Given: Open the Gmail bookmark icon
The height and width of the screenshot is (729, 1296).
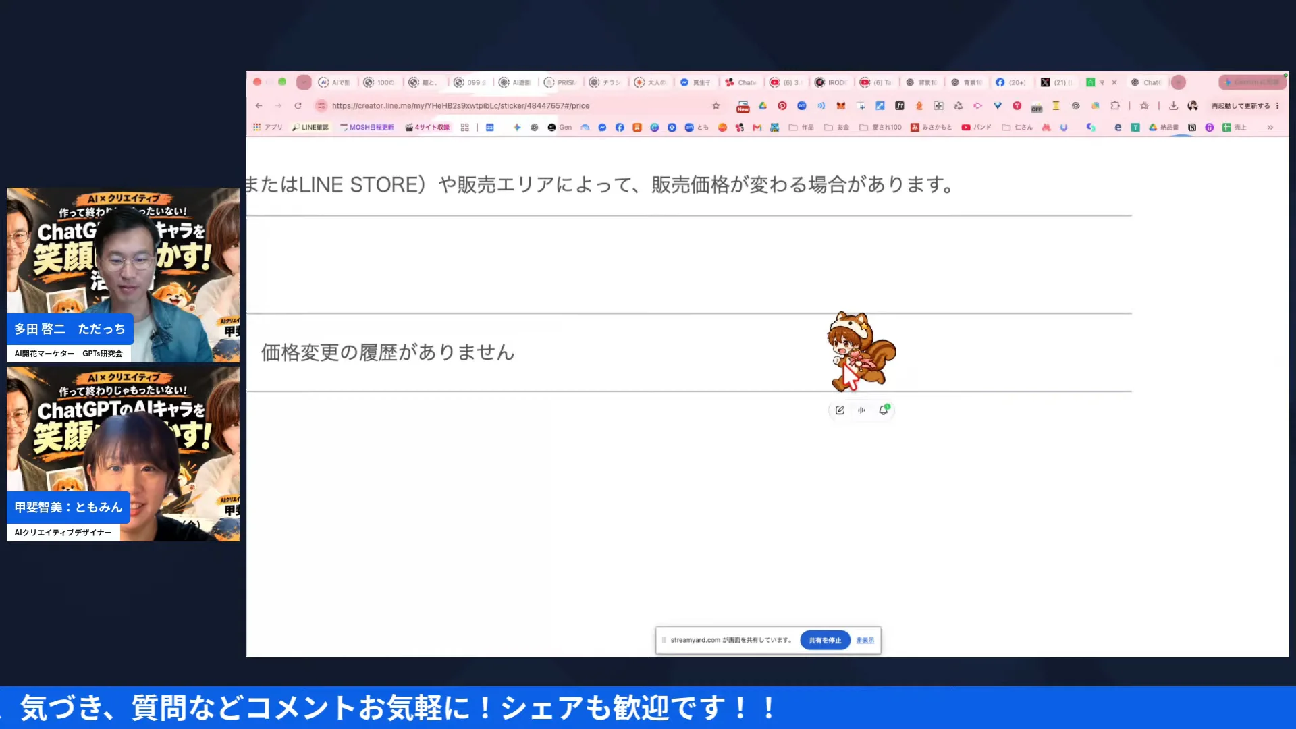Looking at the screenshot, I should [757, 127].
